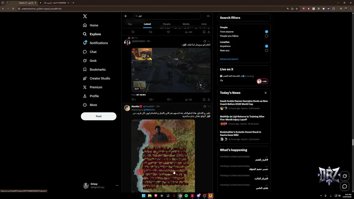Open Premium page

(x=93, y=87)
